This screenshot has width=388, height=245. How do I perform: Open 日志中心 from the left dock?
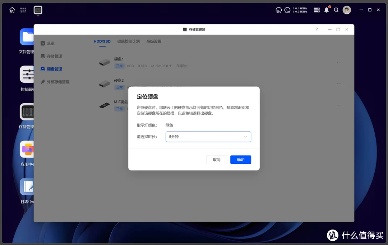[x=27, y=187]
